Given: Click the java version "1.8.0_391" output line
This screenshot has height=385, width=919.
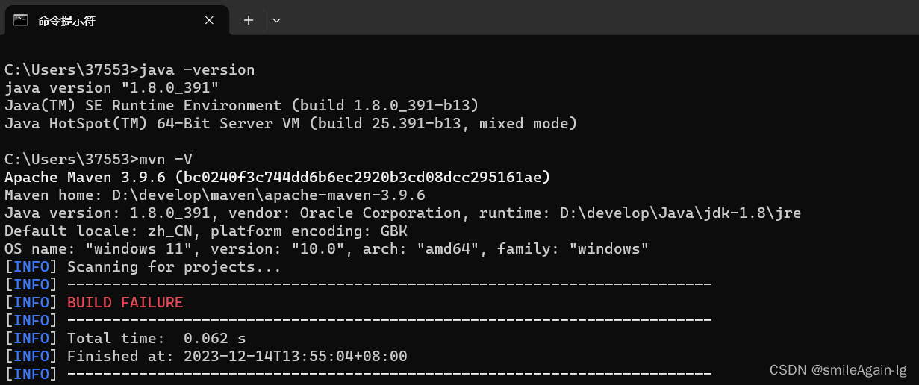Looking at the screenshot, I should coord(110,88).
